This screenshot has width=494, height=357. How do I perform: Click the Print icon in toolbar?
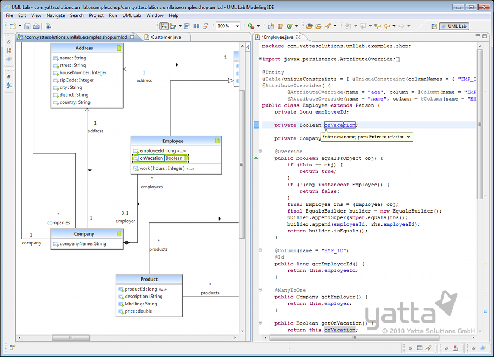coord(36,26)
